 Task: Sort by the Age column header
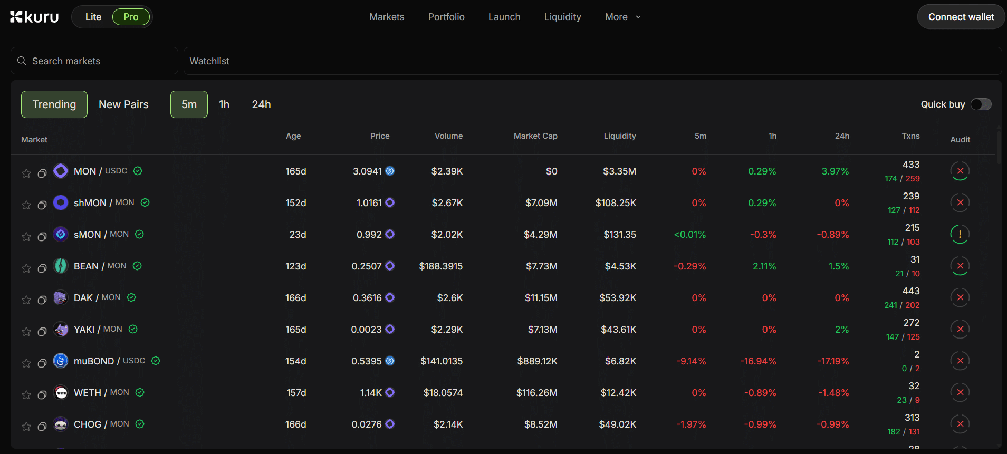293,136
